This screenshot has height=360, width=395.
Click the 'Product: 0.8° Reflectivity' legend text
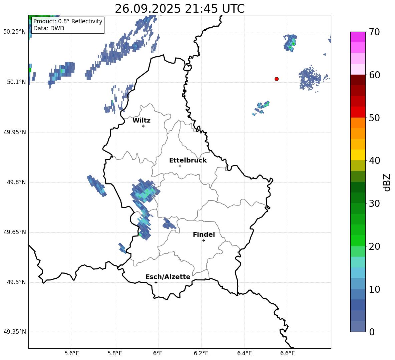68,21
